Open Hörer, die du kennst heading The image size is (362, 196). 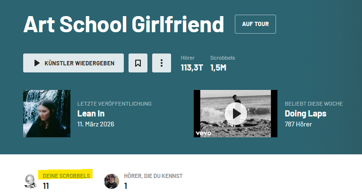(153, 176)
